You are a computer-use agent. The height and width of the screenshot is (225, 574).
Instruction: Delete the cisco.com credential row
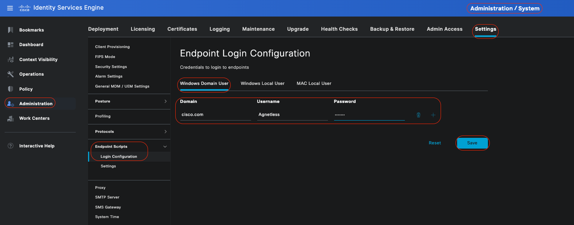pyautogui.click(x=418, y=115)
